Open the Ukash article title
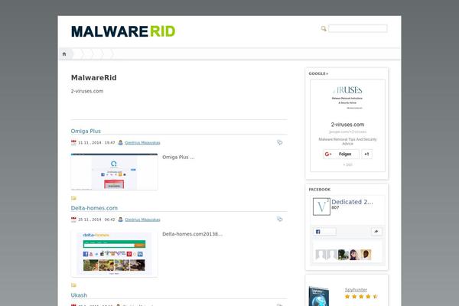459x306 pixels. (x=79, y=295)
